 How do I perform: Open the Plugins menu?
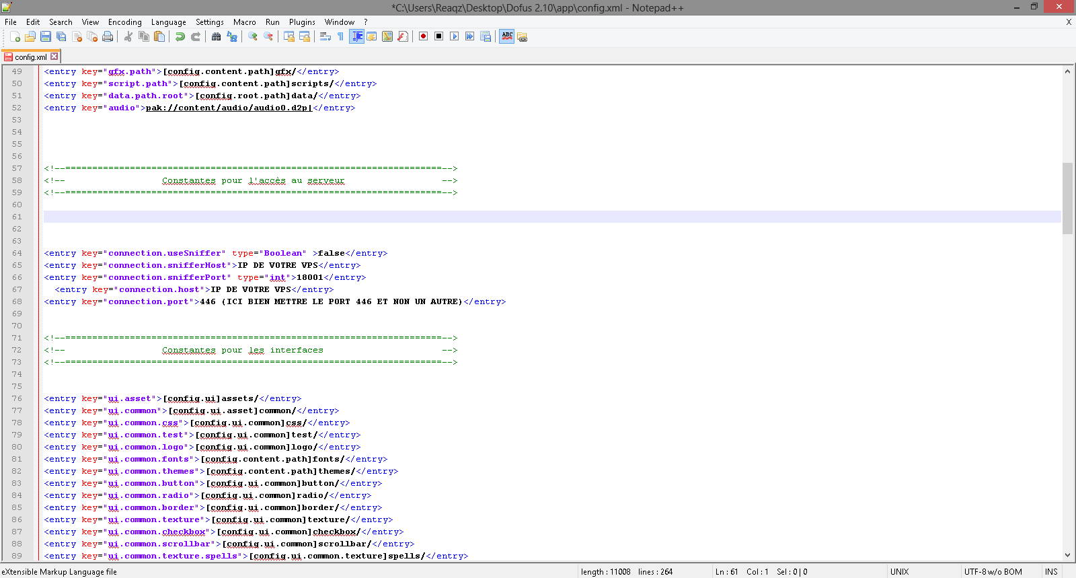(x=302, y=22)
